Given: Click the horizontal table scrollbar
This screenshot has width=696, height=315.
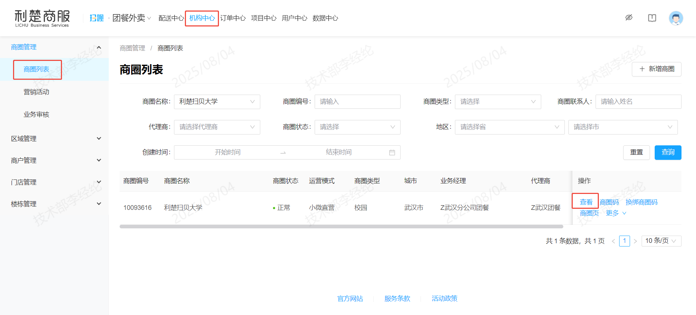Looking at the screenshot, I should pyautogui.click(x=341, y=227).
